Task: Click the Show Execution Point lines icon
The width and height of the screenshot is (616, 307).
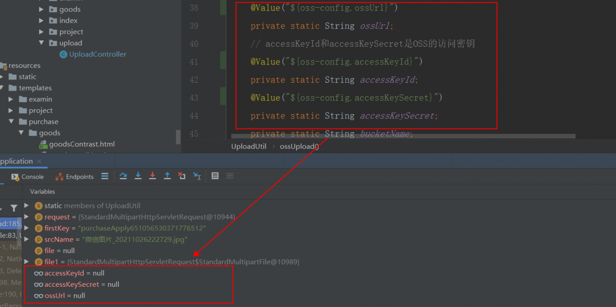Action: click(105, 176)
